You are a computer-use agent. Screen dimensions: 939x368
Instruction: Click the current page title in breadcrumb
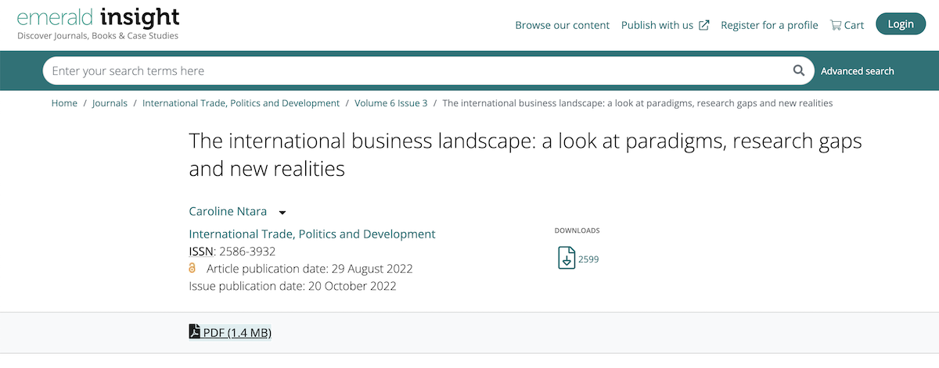coord(638,103)
